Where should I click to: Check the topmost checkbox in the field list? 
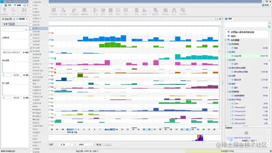click(31, 2)
